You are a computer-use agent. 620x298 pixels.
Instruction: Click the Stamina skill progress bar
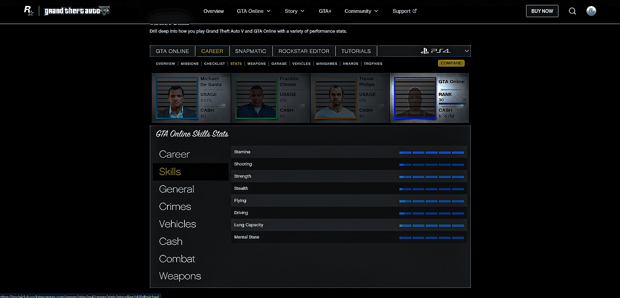coord(431,152)
